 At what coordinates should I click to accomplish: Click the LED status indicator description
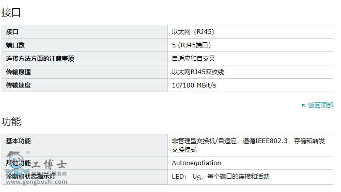pyautogui.click(x=221, y=177)
